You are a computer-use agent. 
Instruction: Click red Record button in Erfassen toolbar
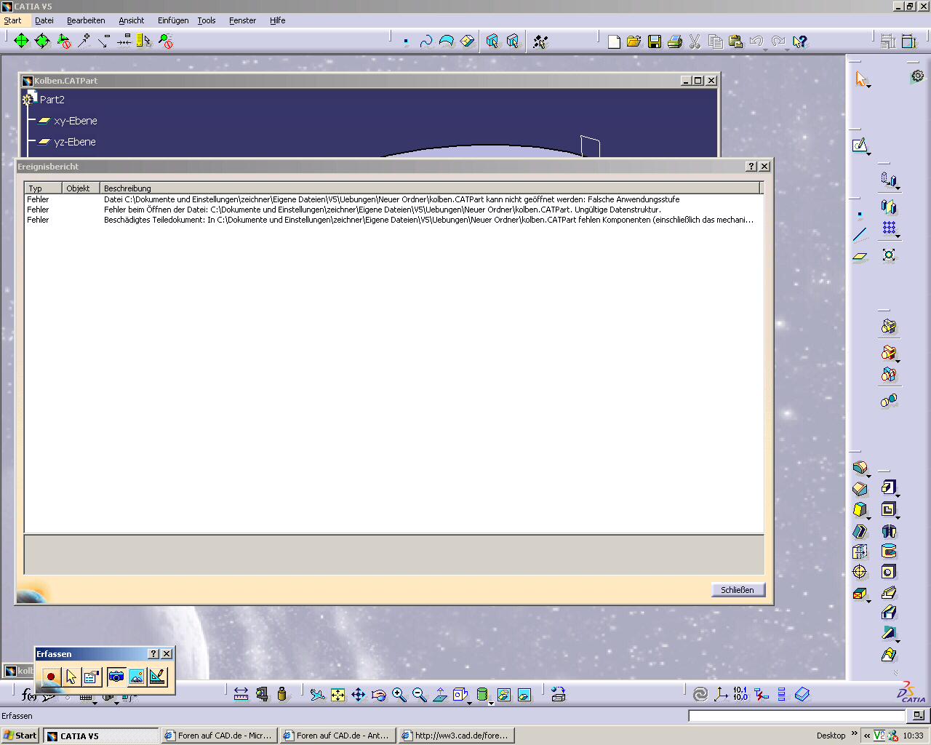pyautogui.click(x=51, y=677)
